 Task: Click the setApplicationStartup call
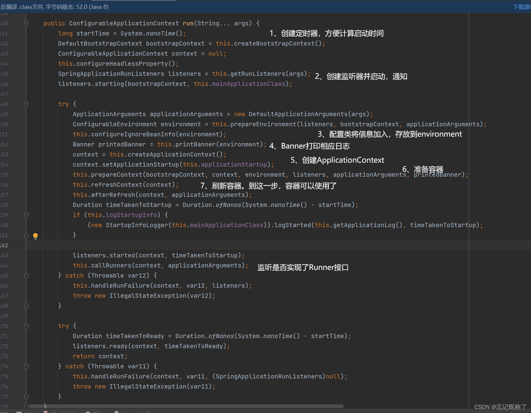point(141,164)
